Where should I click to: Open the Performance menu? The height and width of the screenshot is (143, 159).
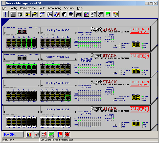click(x=28, y=8)
